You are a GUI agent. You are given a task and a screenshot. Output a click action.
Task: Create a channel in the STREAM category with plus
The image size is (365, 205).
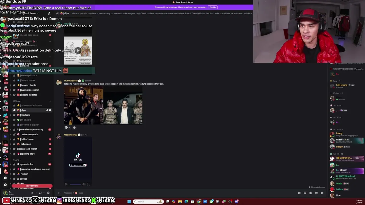[50, 101]
